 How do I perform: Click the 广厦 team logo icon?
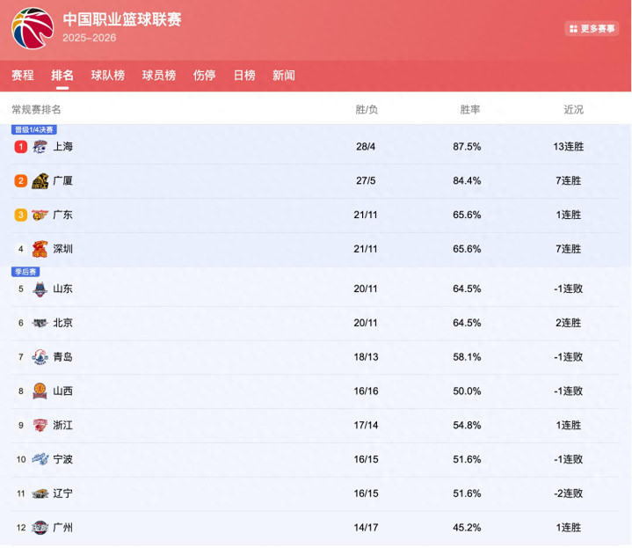(x=40, y=181)
